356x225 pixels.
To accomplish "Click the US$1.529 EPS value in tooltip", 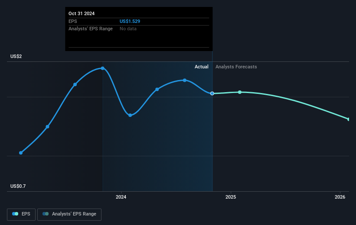I will [x=130, y=21].
